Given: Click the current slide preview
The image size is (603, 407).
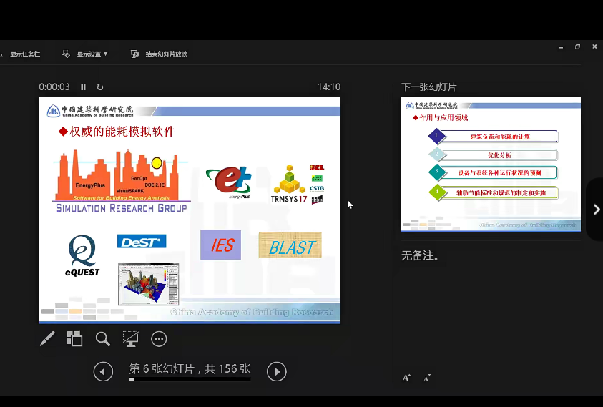Looking at the screenshot, I should [x=190, y=210].
